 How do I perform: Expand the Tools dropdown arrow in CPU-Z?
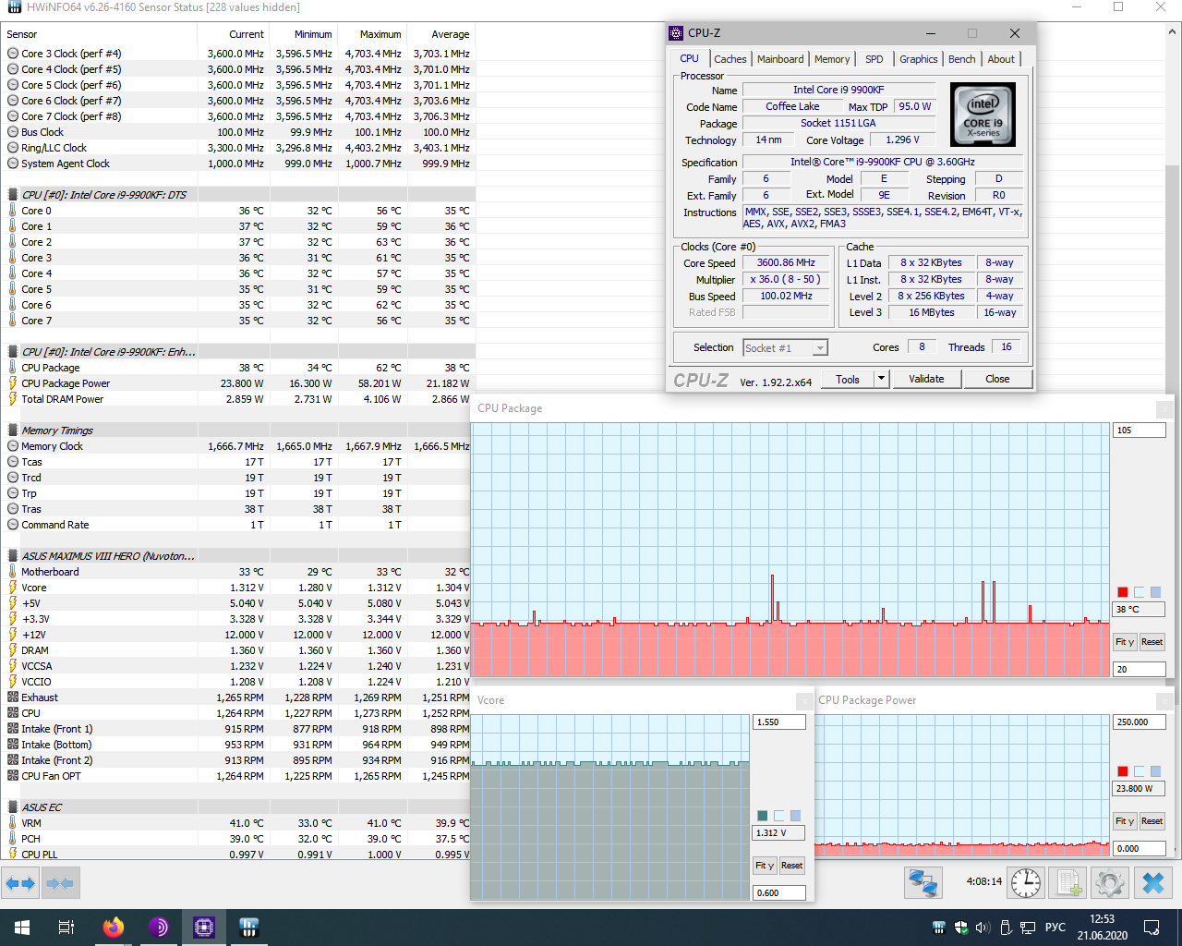[x=881, y=379]
